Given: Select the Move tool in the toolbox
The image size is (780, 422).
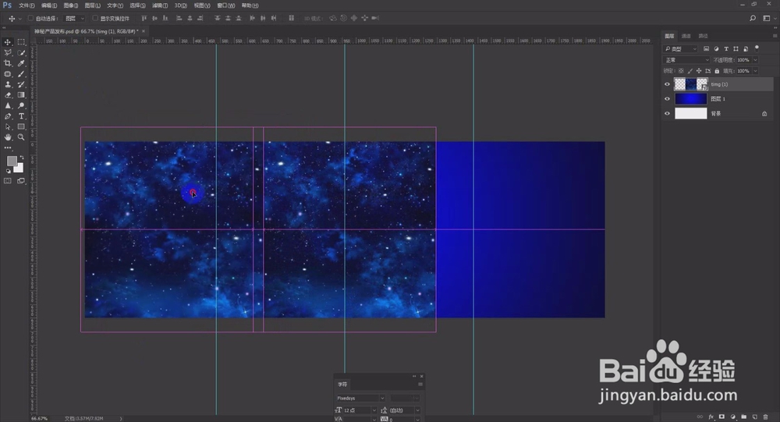Looking at the screenshot, I should pos(8,42).
